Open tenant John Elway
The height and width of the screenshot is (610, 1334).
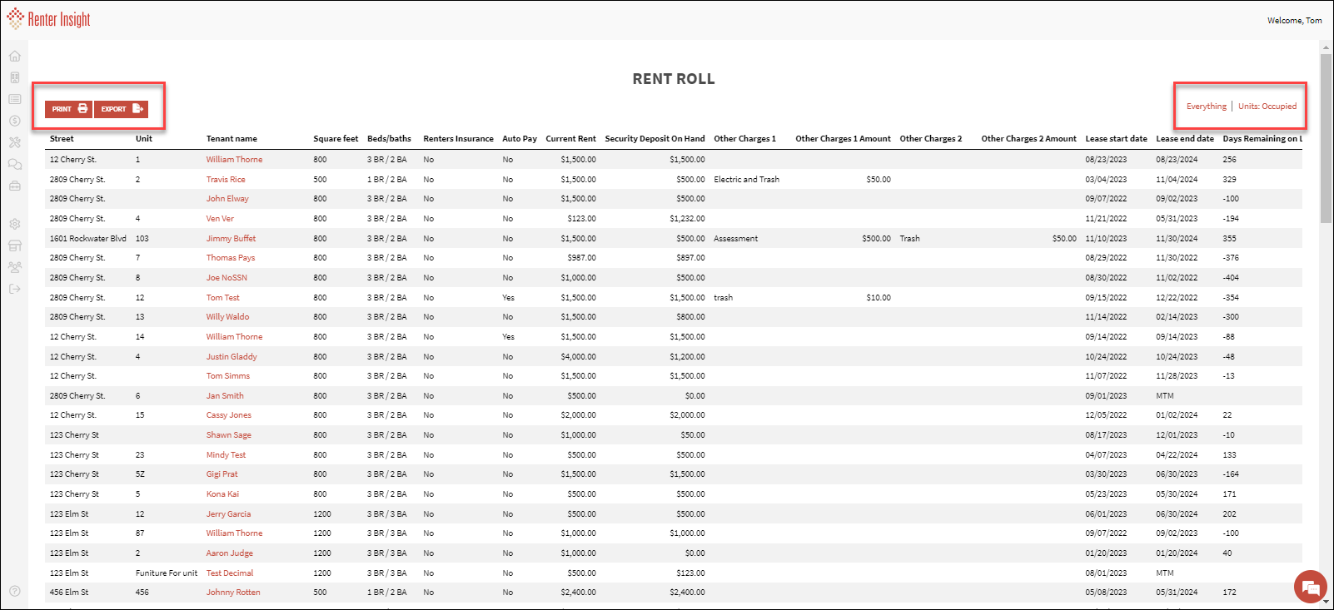[227, 198]
